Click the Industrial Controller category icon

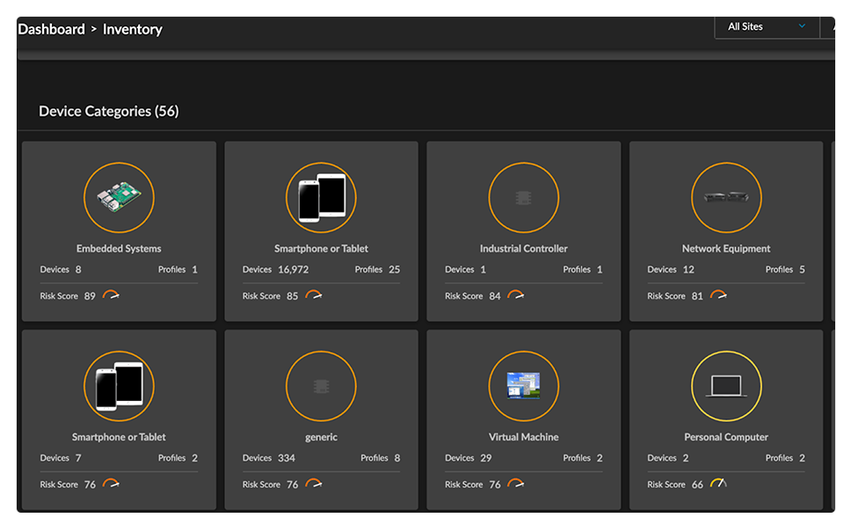(523, 198)
